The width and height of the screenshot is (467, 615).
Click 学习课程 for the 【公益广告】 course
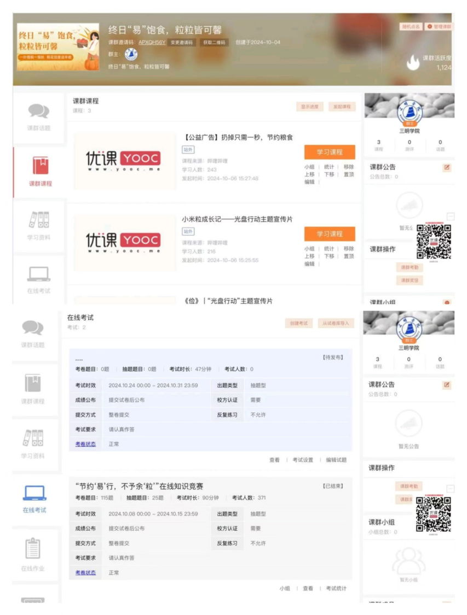click(x=330, y=152)
